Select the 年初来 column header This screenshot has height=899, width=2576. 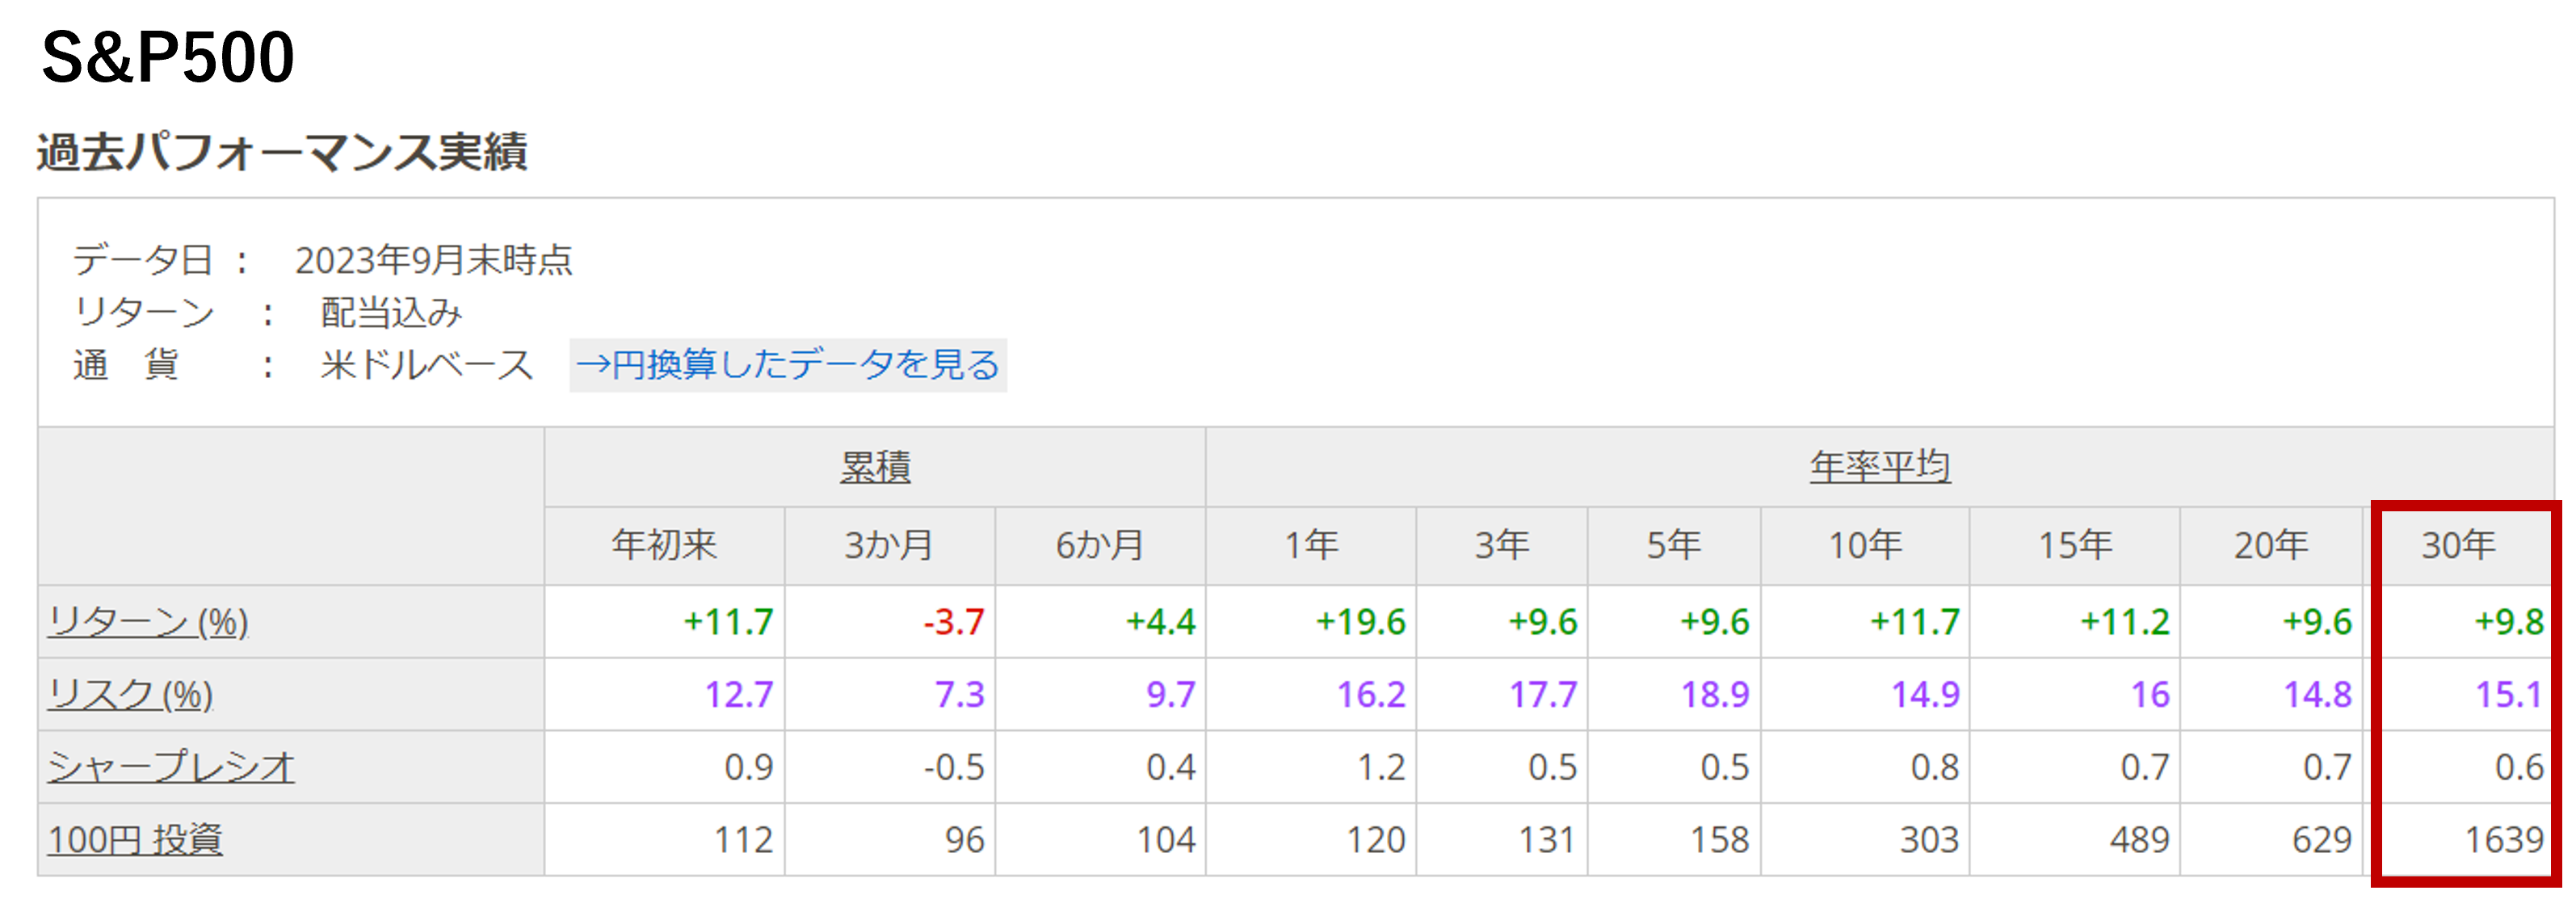[x=665, y=545]
